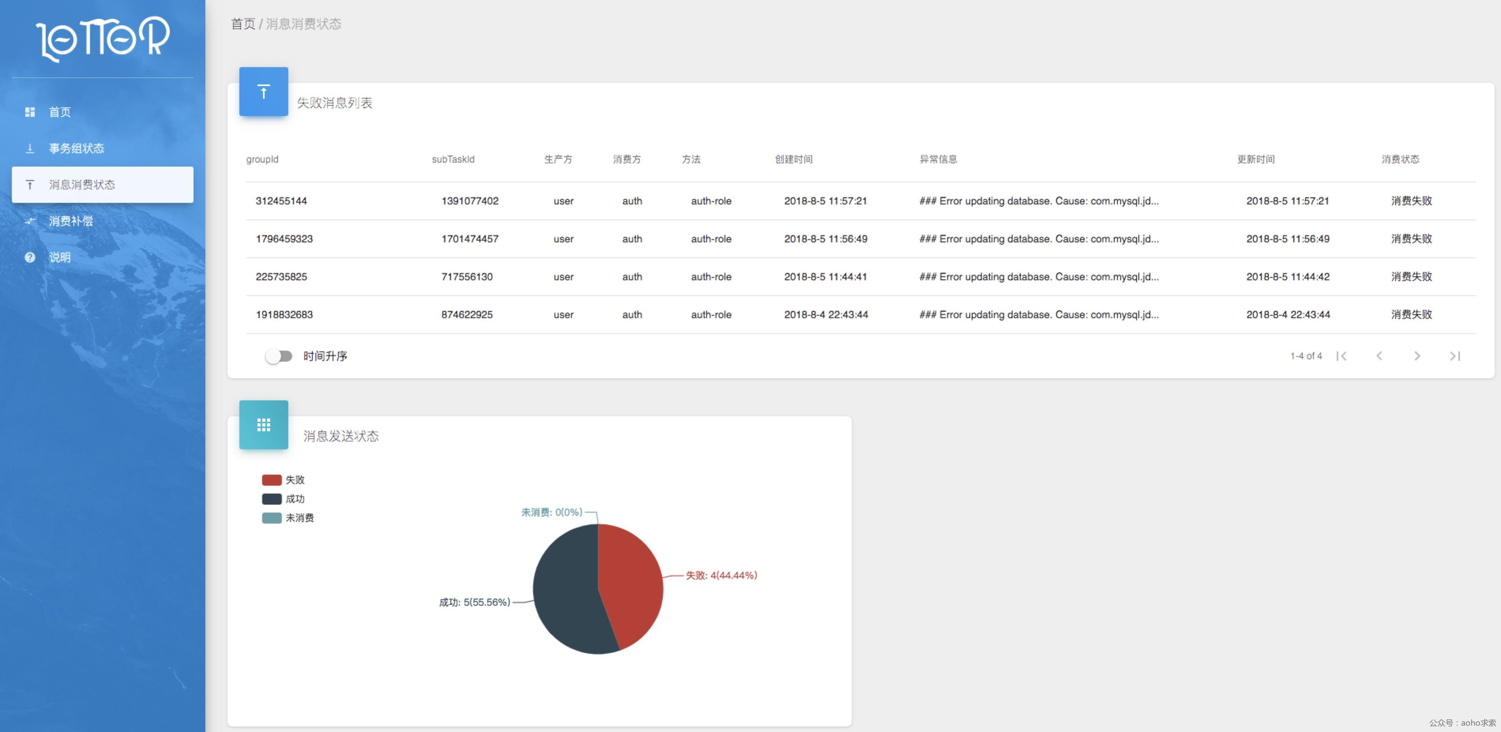Click the 创建时间 column header
Image resolution: width=1501 pixels, height=732 pixels.
pos(793,159)
